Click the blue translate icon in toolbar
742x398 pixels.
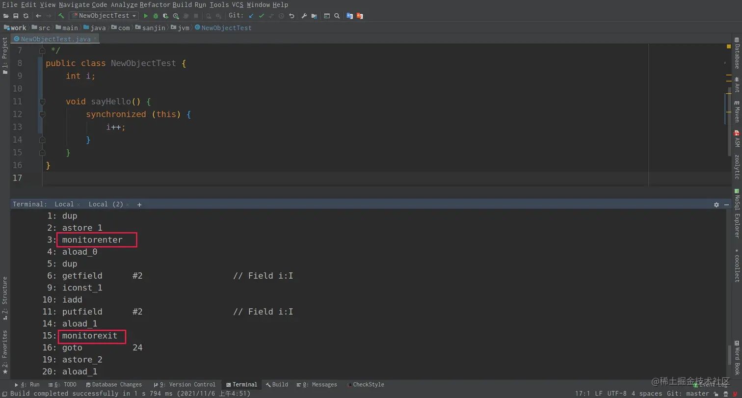[350, 16]
